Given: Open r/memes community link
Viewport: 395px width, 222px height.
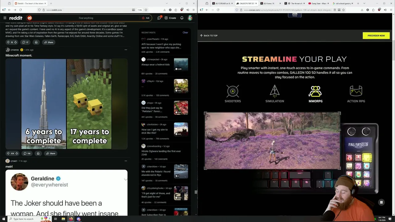Looking at the screenshot, I should click(x=15, y=50).
